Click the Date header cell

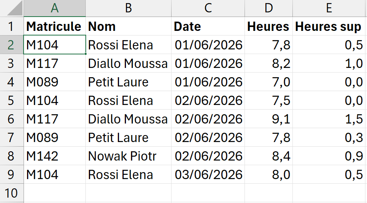pyautogui.click(x=208, y=26)
